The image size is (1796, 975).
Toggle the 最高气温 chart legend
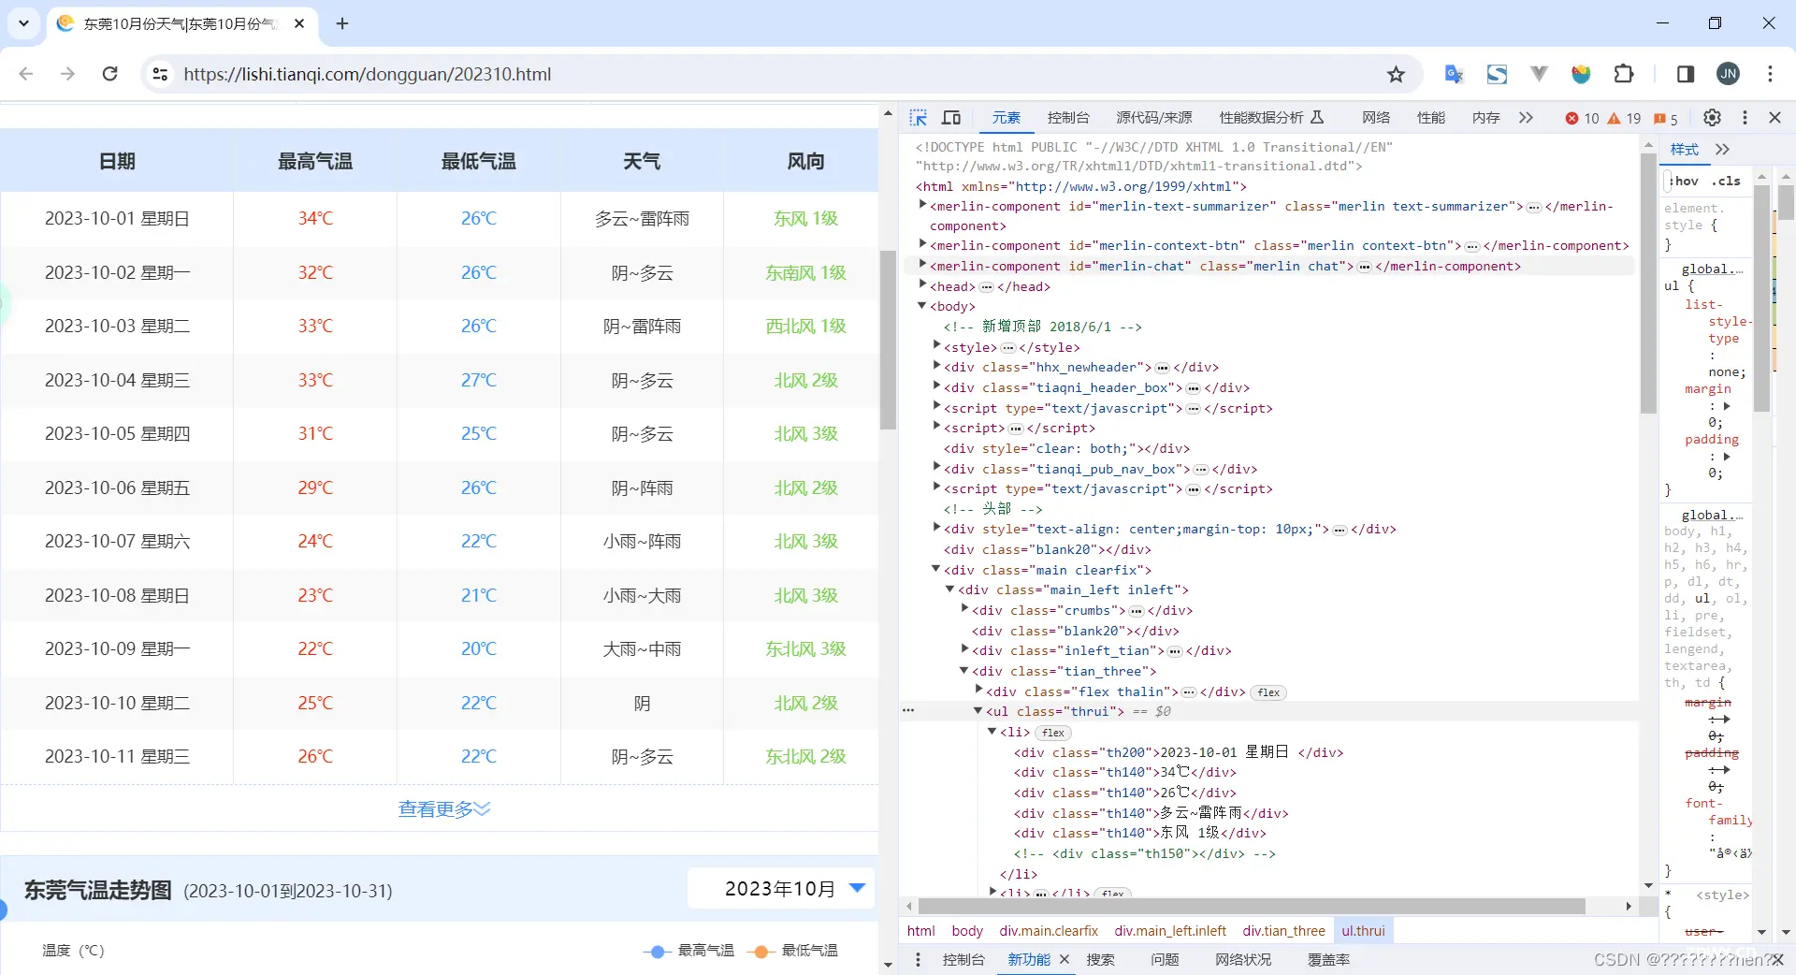pos(689,951)
